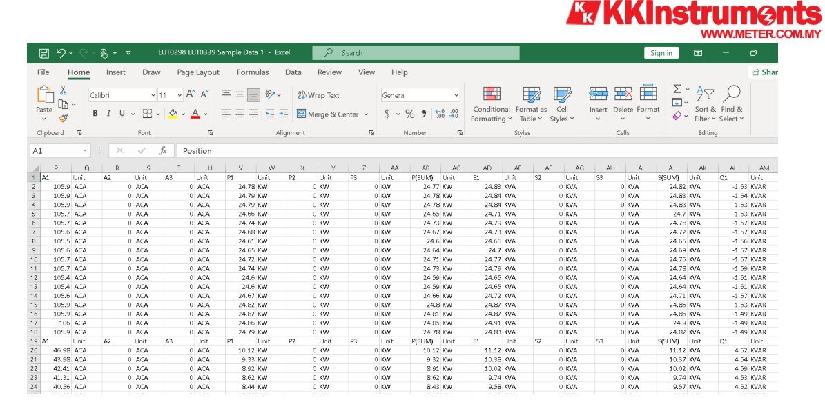
Task: Click the Format Painter brush icon
Action: point(64,118)
